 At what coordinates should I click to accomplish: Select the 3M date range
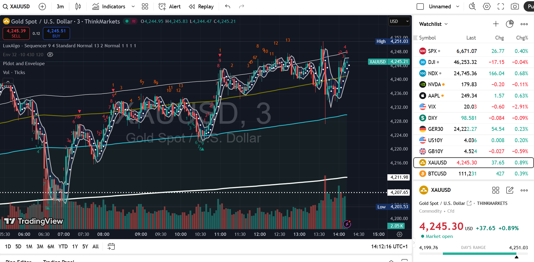coord(40,247)
